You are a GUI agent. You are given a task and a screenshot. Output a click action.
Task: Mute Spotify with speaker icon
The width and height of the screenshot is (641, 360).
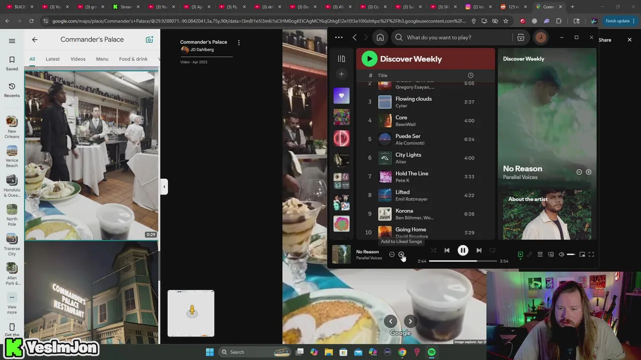point(561,254)
